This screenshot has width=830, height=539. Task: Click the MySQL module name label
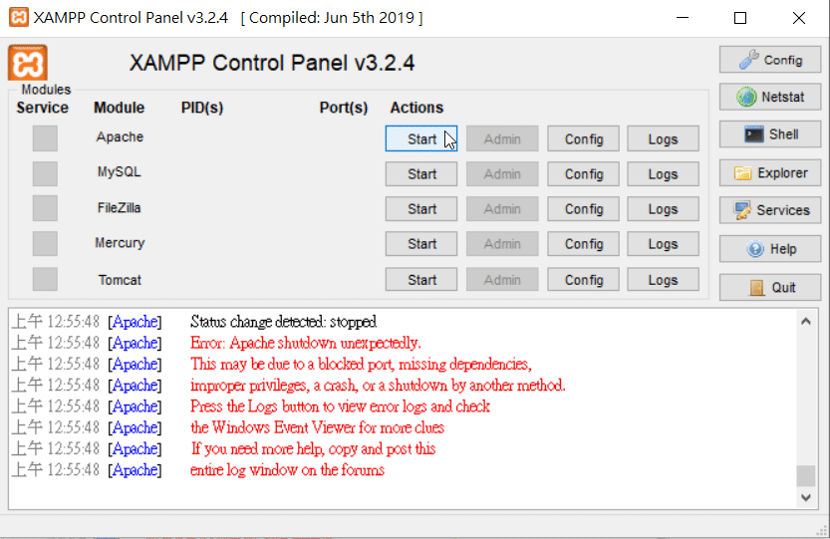point(120,172)
